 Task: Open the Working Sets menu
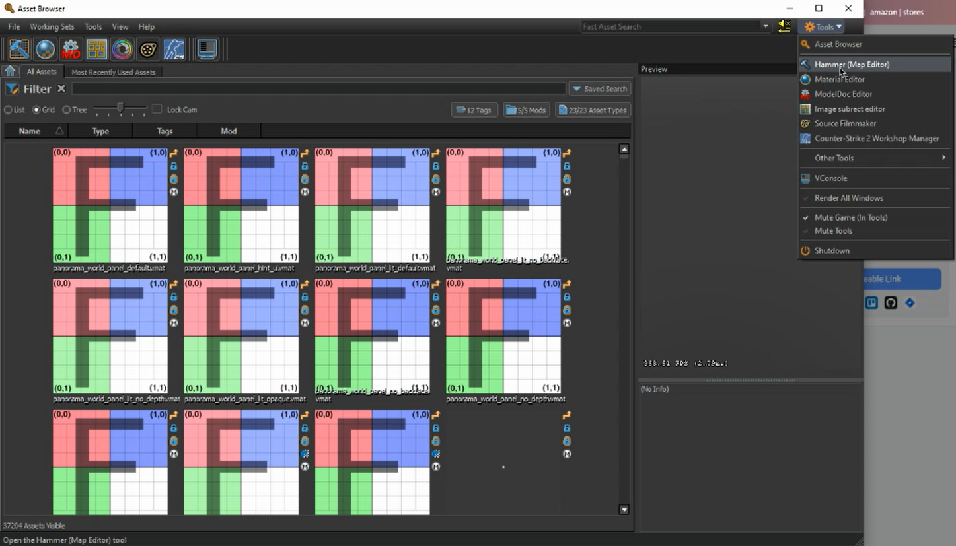(x=52, y=27)
